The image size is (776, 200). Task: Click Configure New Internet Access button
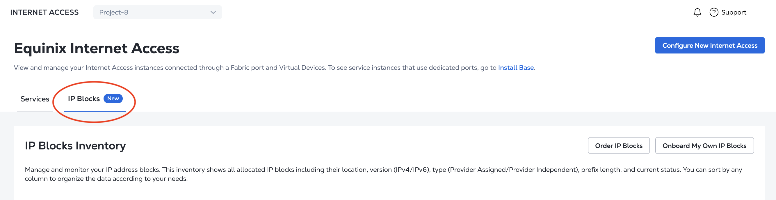point(709,45)
